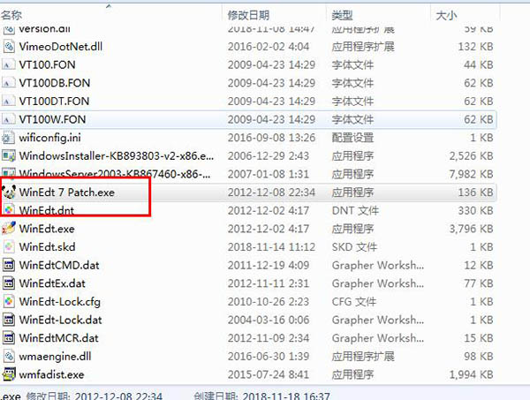Select the VT100W.FON file row
Image resolution: width=530 pixels, height=400 pixels.
tap(248, 119)
